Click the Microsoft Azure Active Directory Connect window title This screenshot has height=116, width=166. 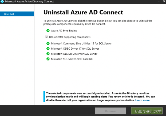[29, 2]
